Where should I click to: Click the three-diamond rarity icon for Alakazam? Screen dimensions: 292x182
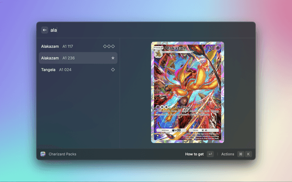pos(109,46)
